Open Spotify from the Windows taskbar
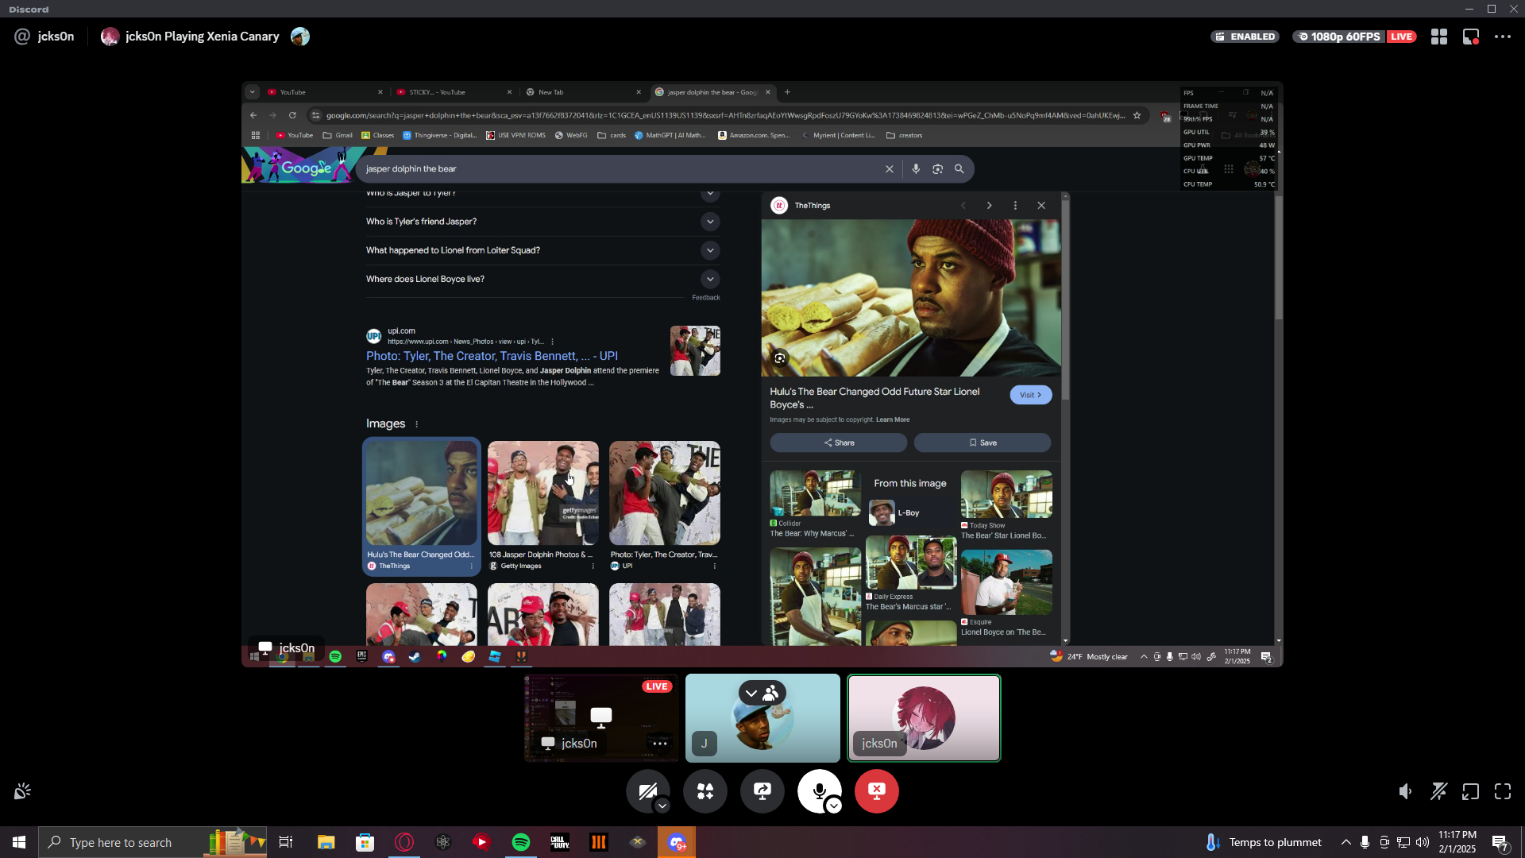Screen dimensions: 1525x858 click(x=521, y=842)
